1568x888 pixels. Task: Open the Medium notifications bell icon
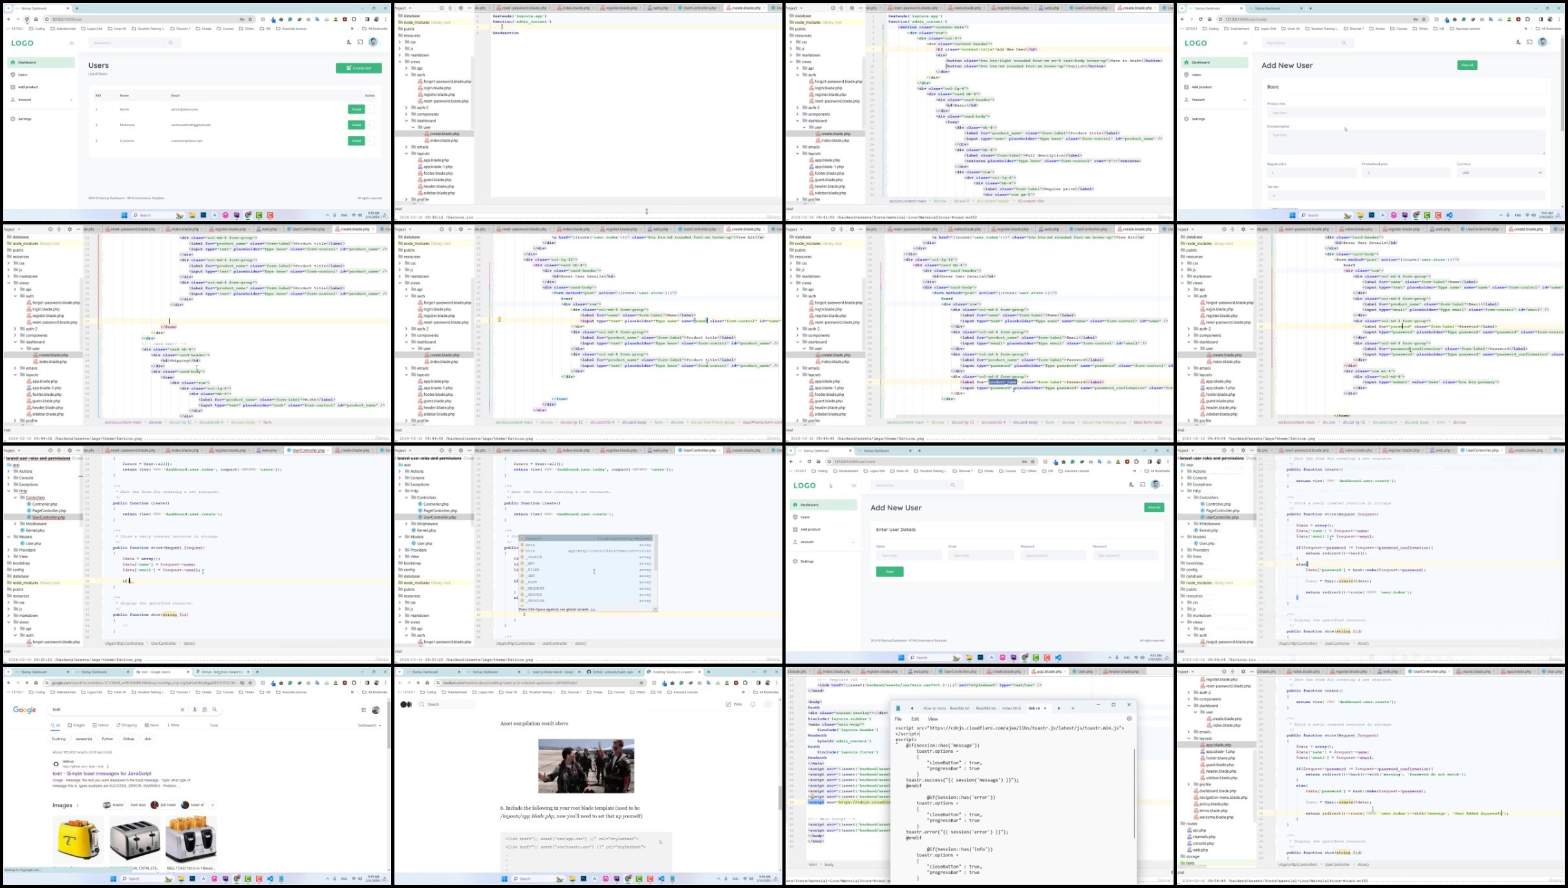(x=753, y=704)
